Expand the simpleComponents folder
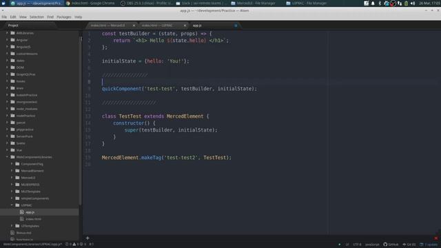 (x=12, y=198)
